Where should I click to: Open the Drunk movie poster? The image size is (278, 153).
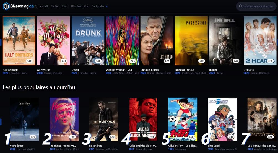[x=88, y=41]
